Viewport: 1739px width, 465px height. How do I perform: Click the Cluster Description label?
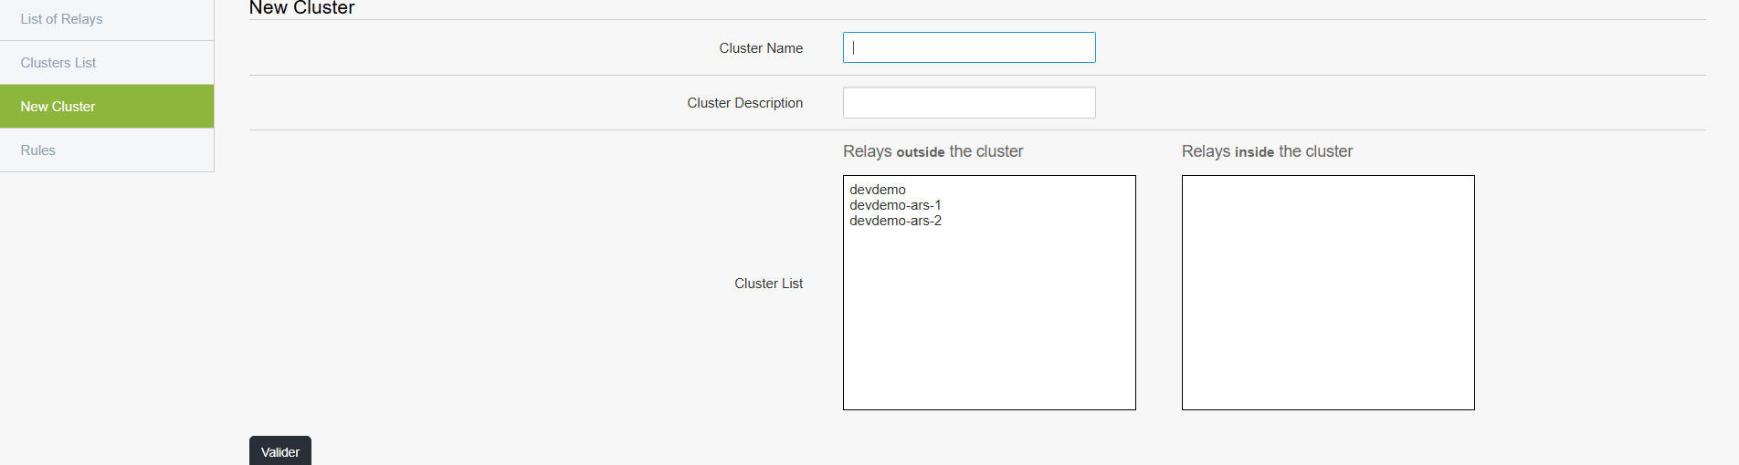pos(745,103)
